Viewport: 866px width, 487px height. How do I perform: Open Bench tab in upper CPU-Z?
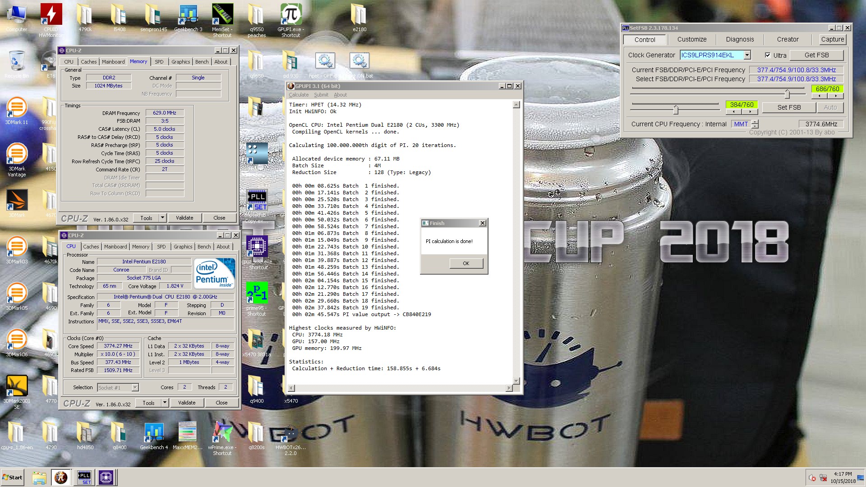coord(202,62)
